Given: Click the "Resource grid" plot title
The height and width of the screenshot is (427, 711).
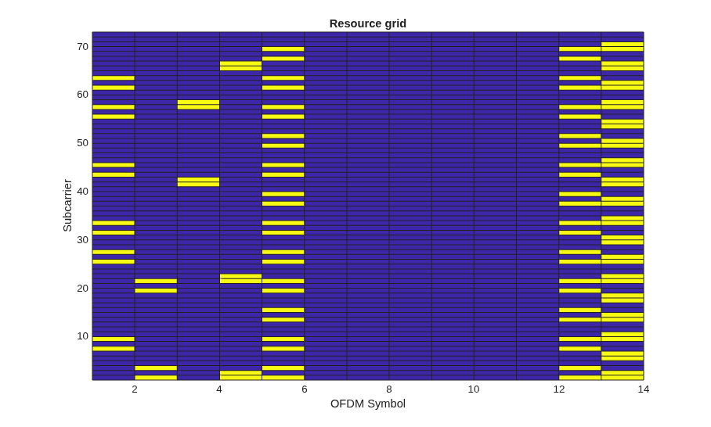Looking at the screenshot, I should [368, 23].
